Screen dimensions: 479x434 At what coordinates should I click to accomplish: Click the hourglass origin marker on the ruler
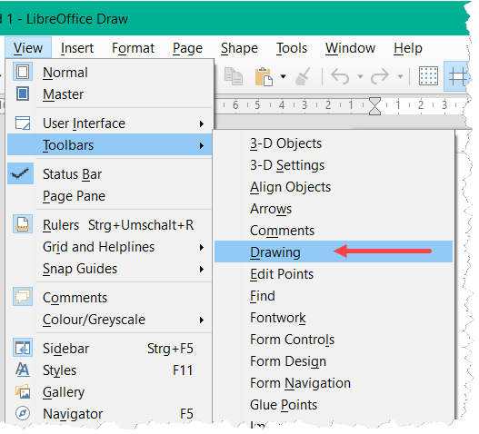(374, 106)
